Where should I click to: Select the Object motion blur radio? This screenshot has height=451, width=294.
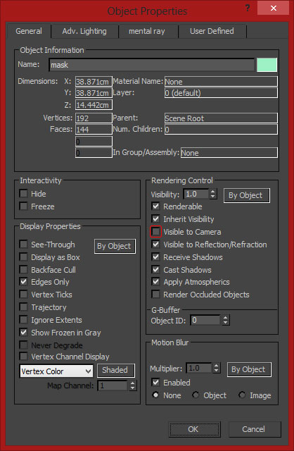196,395
